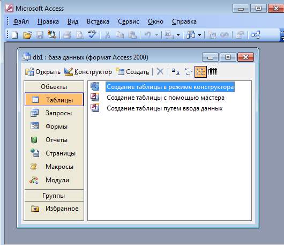Screen dimensions: 284x245
Task: Click the Объекты header bar
Action: (54, 87)
